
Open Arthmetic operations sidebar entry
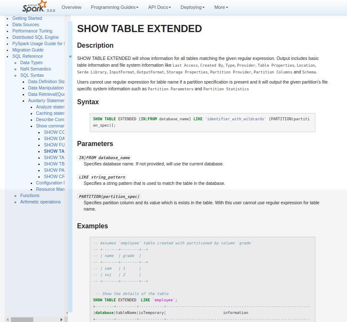tap(40, 202)
